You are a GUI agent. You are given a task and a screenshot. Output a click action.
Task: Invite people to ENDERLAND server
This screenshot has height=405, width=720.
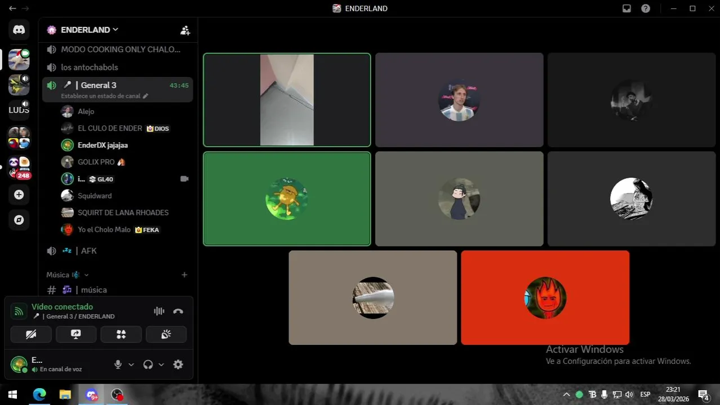tap(185, 30)
